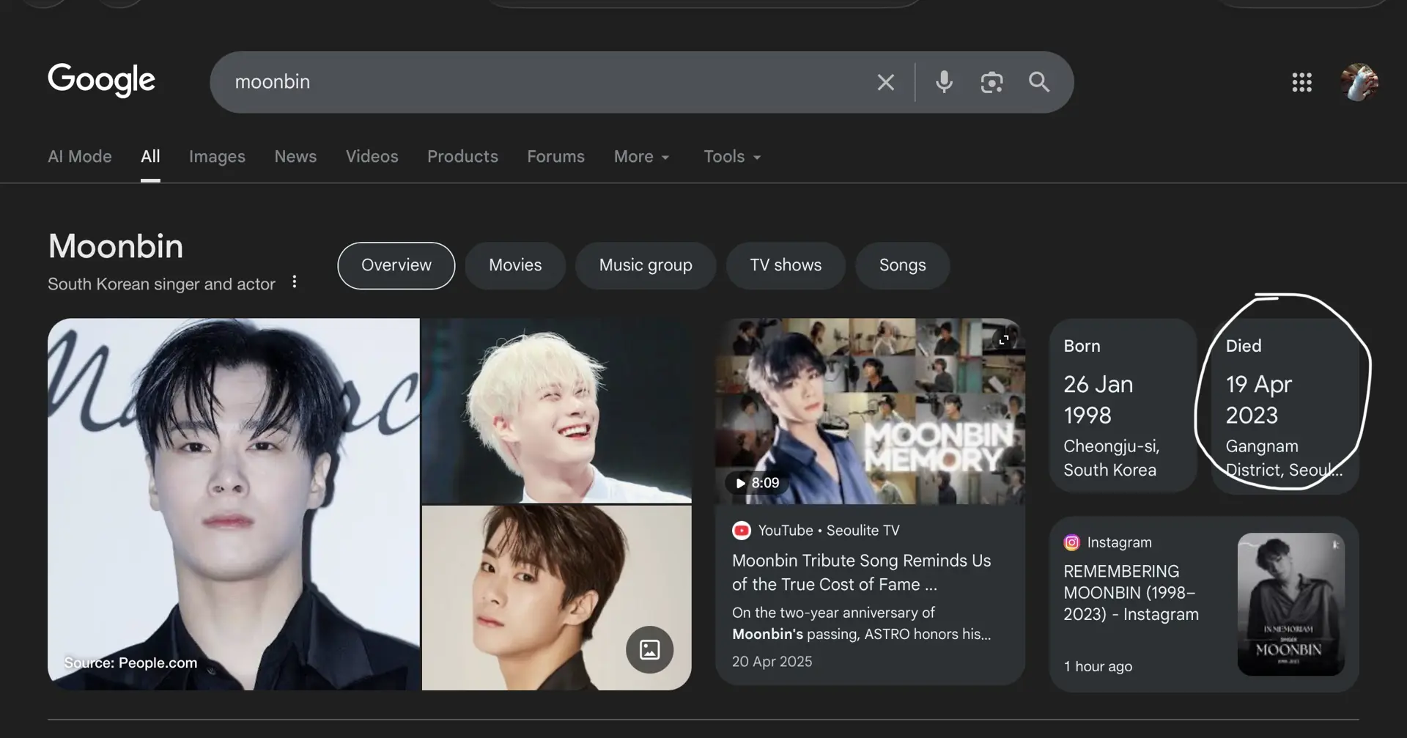Select the Songs chip

point(903,265)
